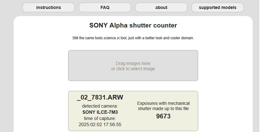
Task: Select the _02_7831.ARW file name
Action: click(x=100, y=97)
